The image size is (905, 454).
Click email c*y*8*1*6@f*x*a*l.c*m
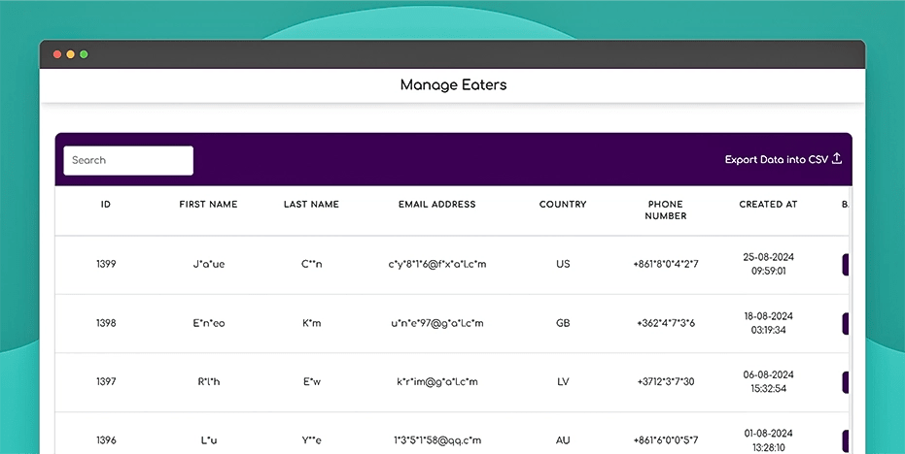coord(437,264)
